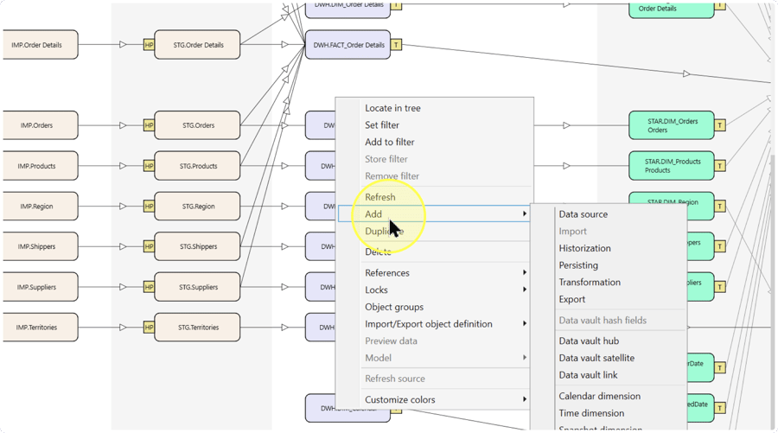Select the STAR.DIM_Products node
This screenshot has width=778, height=433.
tap(672, 166)
